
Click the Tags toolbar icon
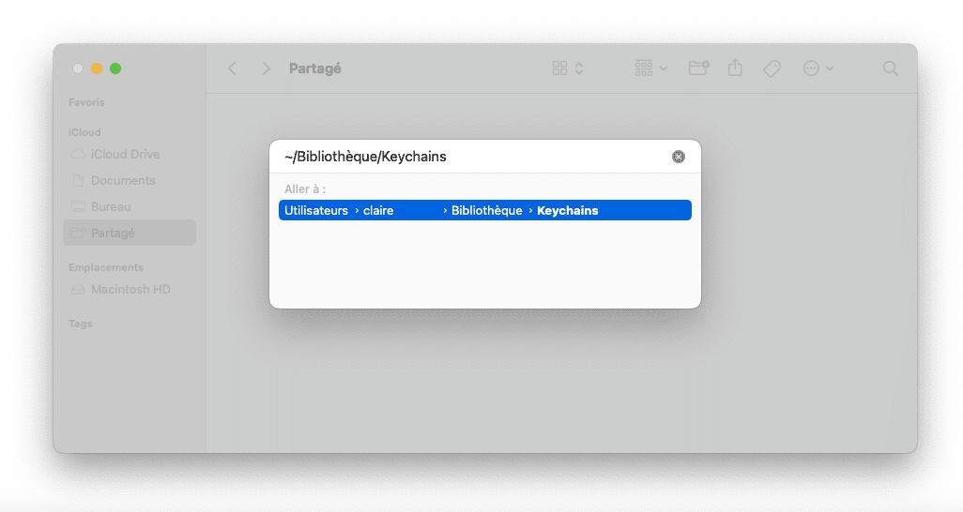pos(772,68)
